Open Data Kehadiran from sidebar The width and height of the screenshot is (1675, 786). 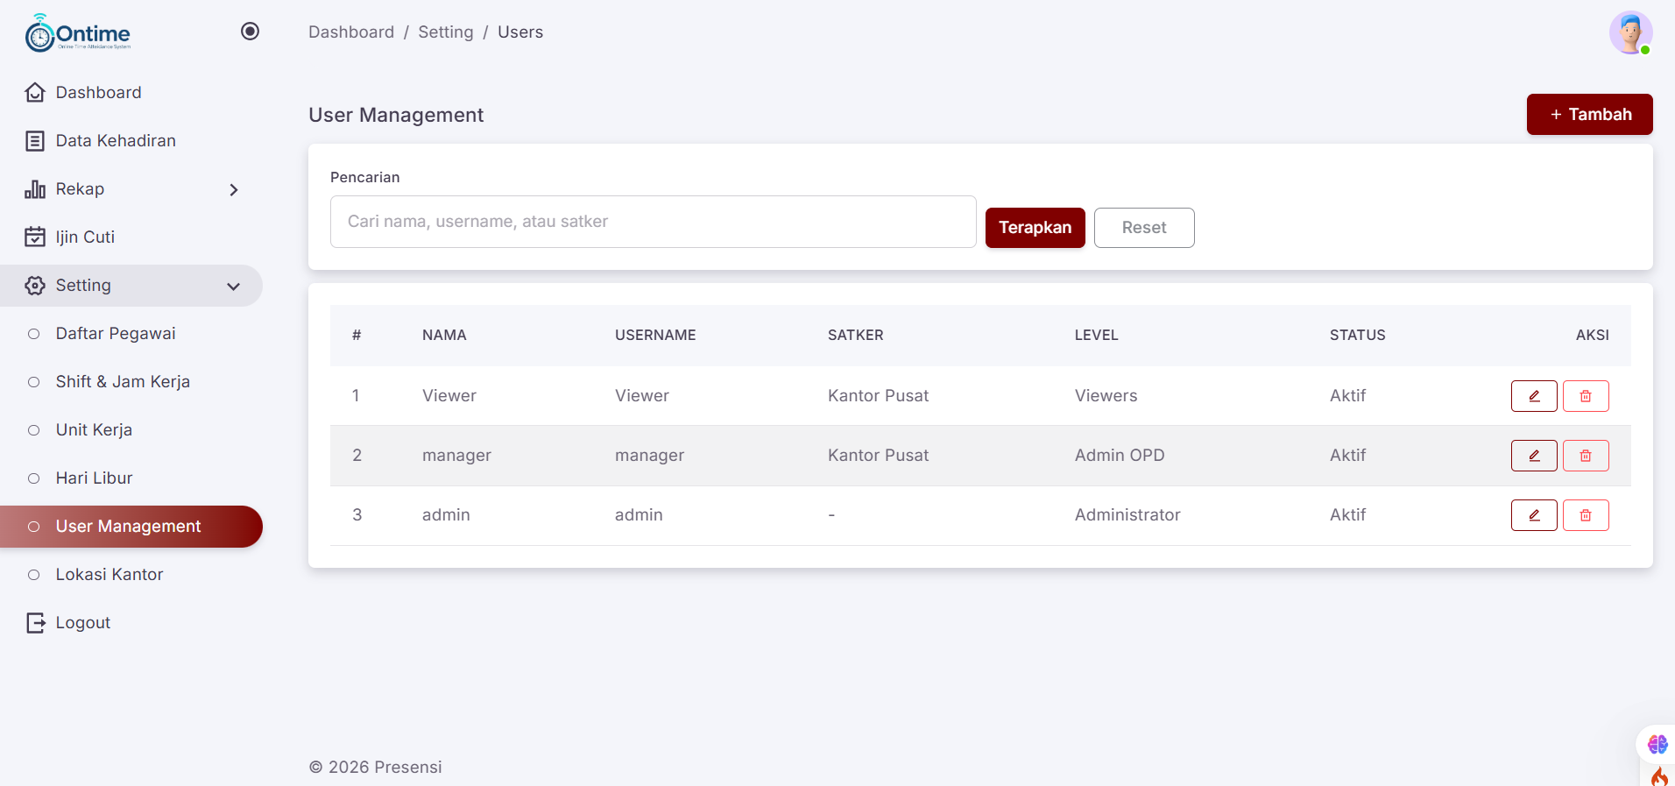click(x=115, y=141)
